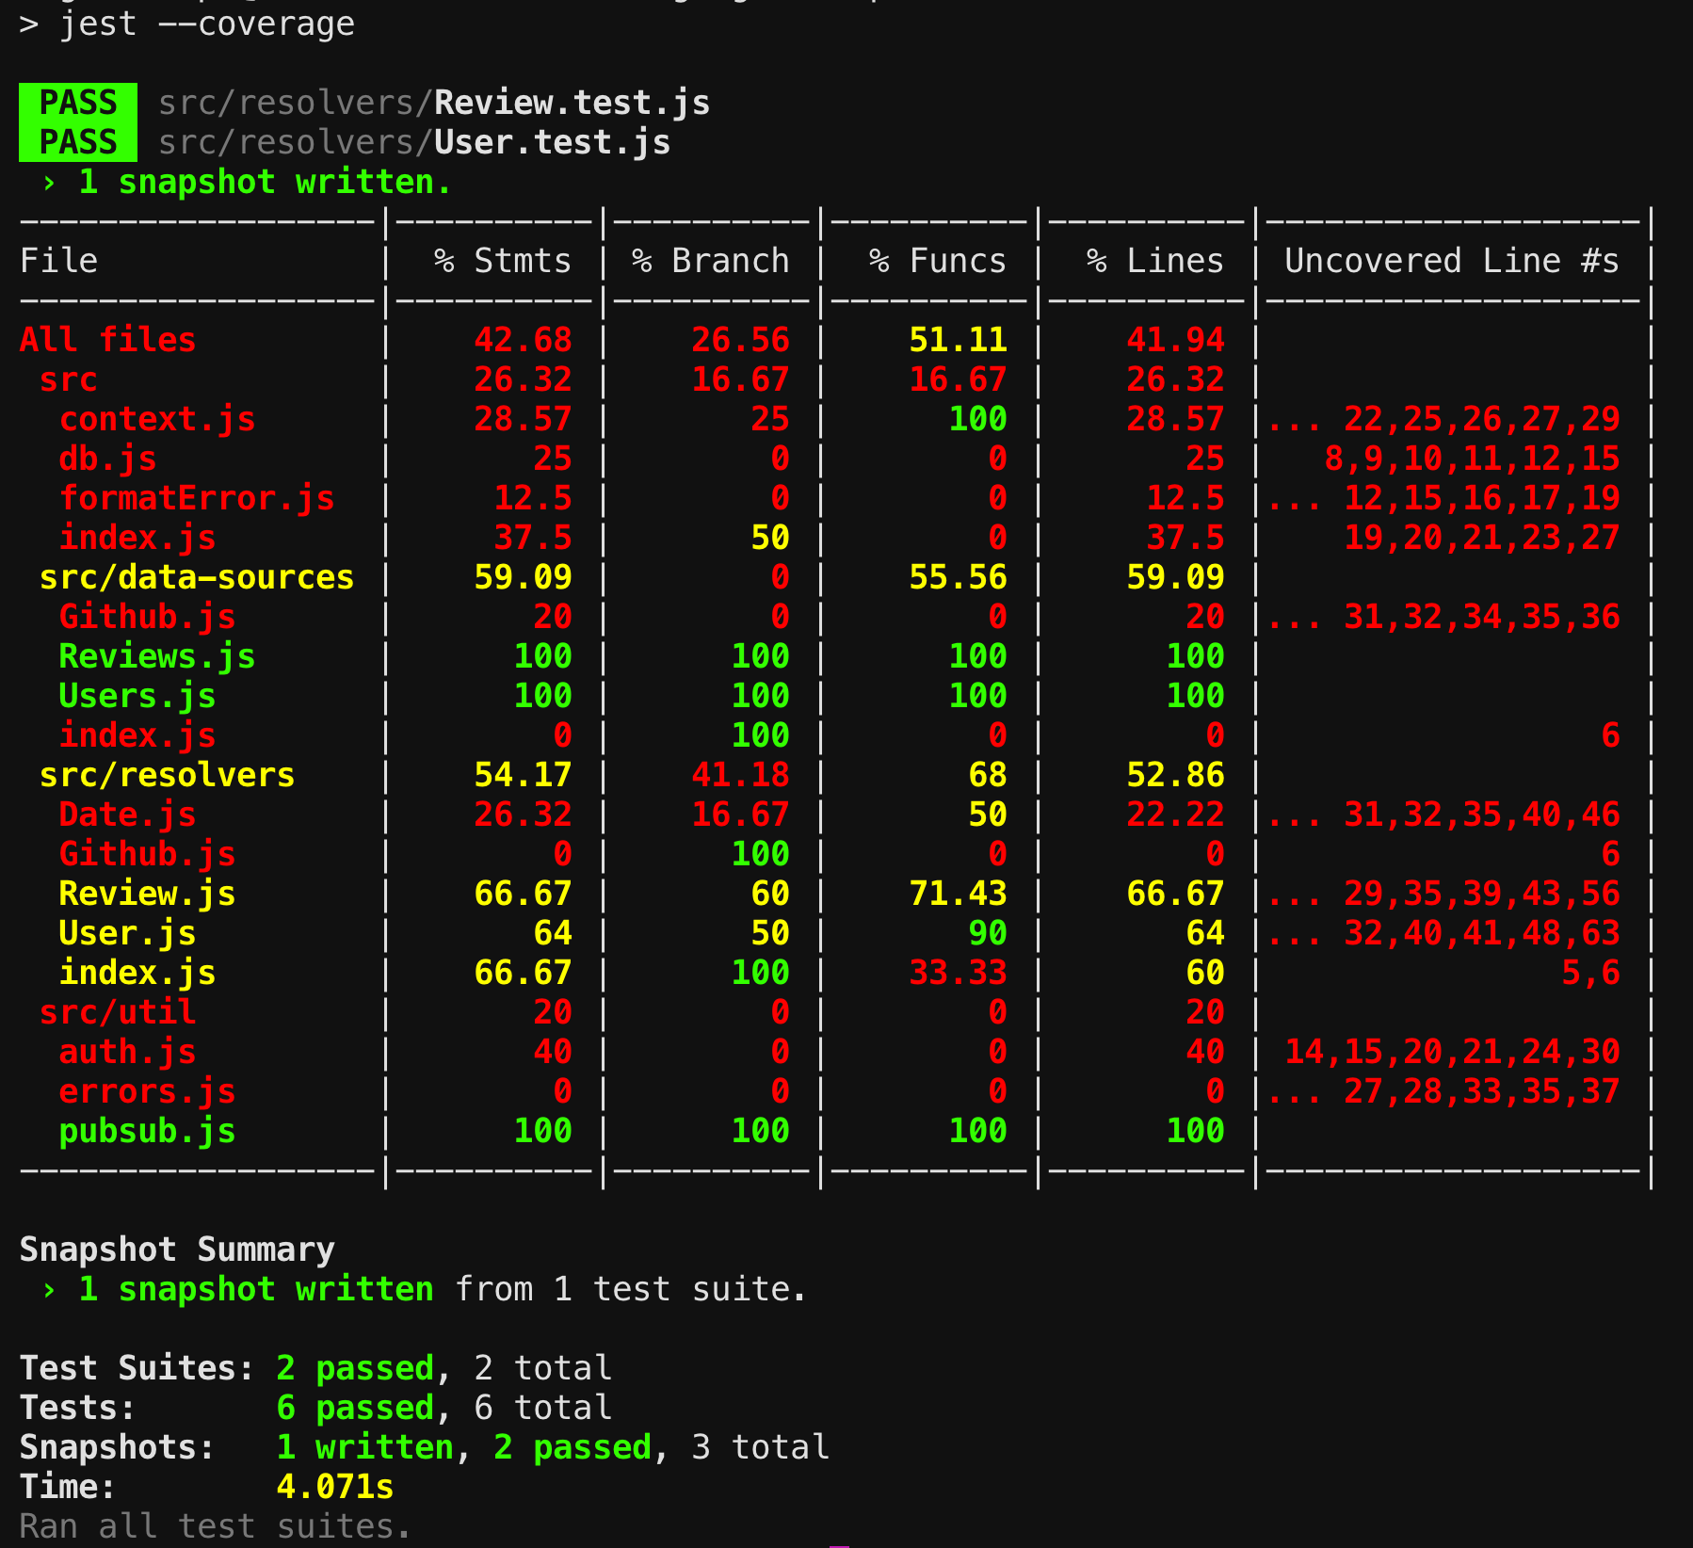Viewport: 1693px width, 1548px height.
Task: Click the src/util directory row
Action: point(118,1012)
